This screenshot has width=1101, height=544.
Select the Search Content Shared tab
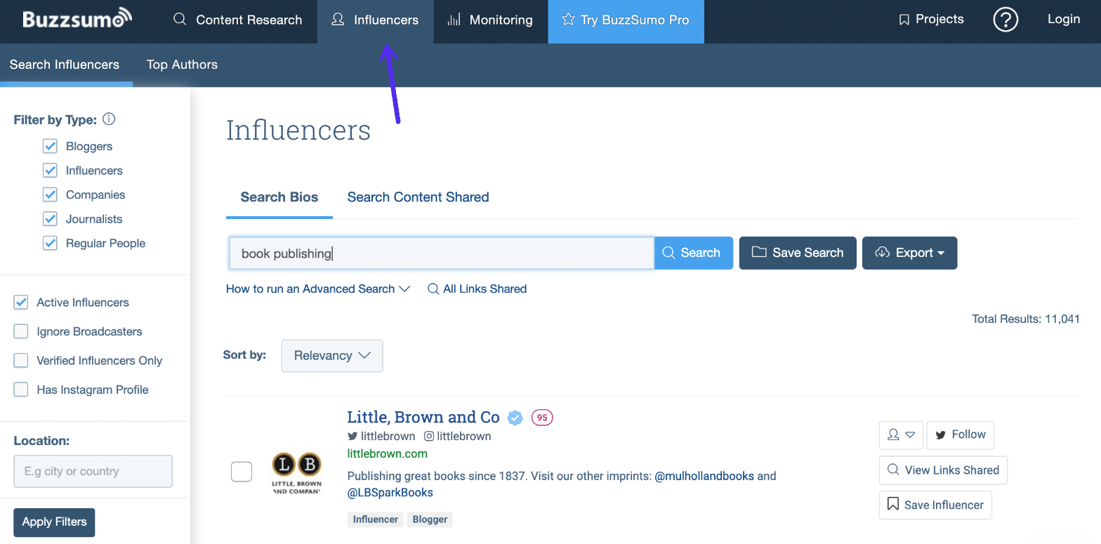click(418, 197)
